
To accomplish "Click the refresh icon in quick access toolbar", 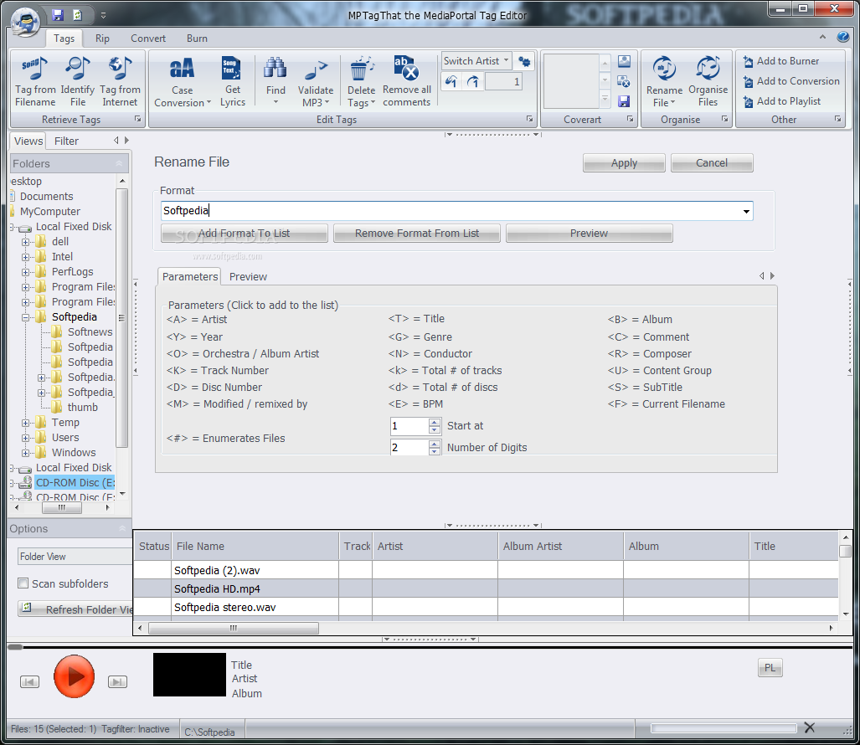I will tap(78, 15).
